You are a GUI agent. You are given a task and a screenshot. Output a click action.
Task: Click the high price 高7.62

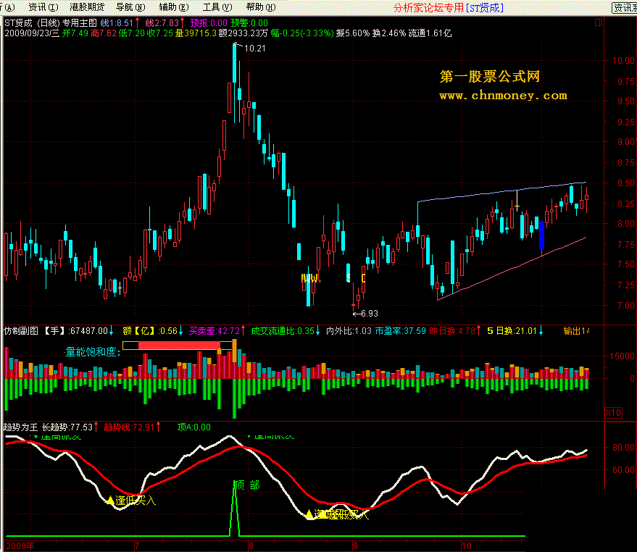pyautogui.click(x=104, y=33)
